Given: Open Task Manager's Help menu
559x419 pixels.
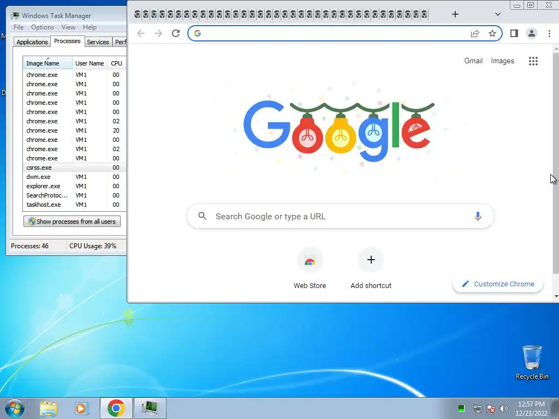Looking at the screenshot, I should pyautogui.click(x=90, y=27).
